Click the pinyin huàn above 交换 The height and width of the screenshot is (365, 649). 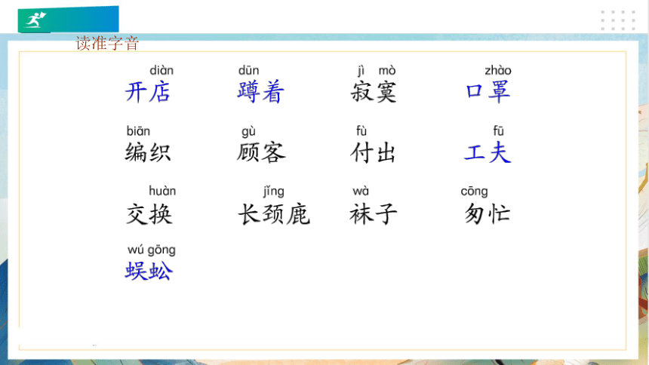[x=162, y=192]
